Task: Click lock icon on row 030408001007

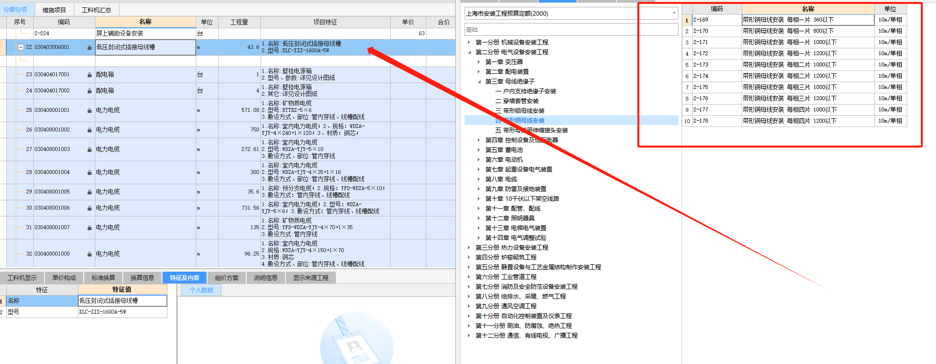Action: point(90,228)
